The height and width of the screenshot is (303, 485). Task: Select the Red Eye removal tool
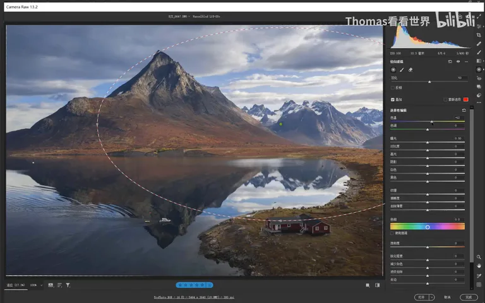click(x=479, y=78)
